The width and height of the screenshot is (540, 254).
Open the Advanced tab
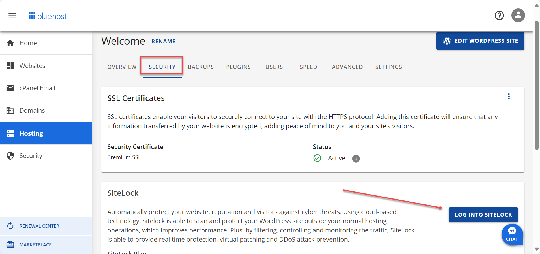click(347, 67)
